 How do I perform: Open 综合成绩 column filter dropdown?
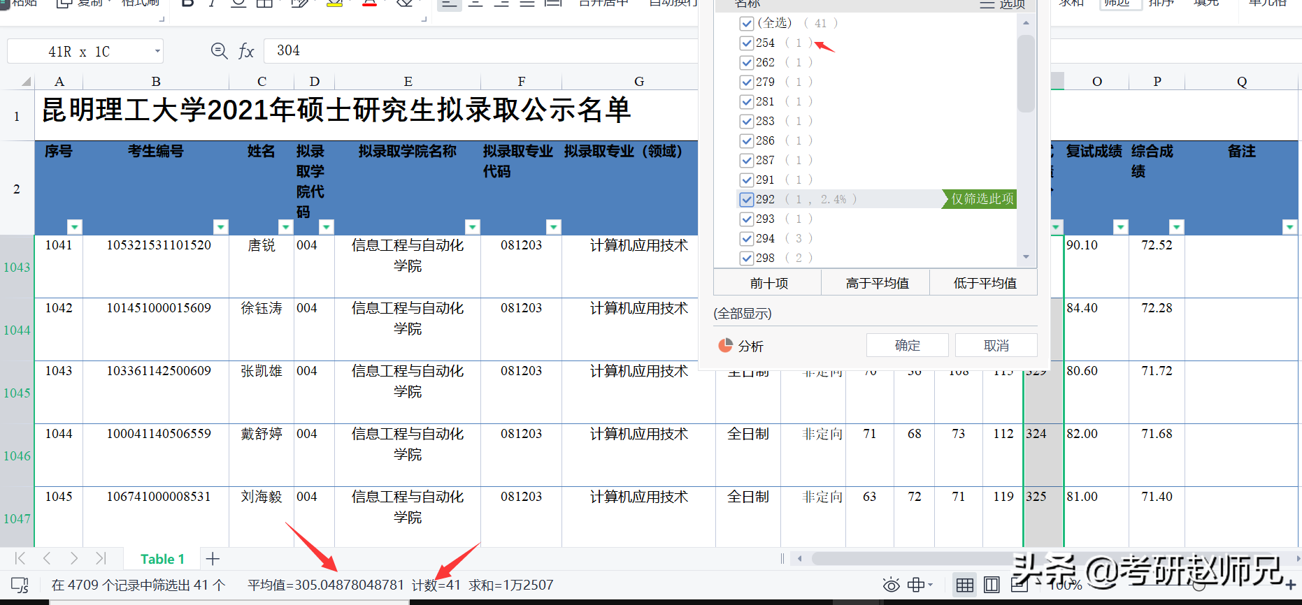click(x=1177, y=227)
